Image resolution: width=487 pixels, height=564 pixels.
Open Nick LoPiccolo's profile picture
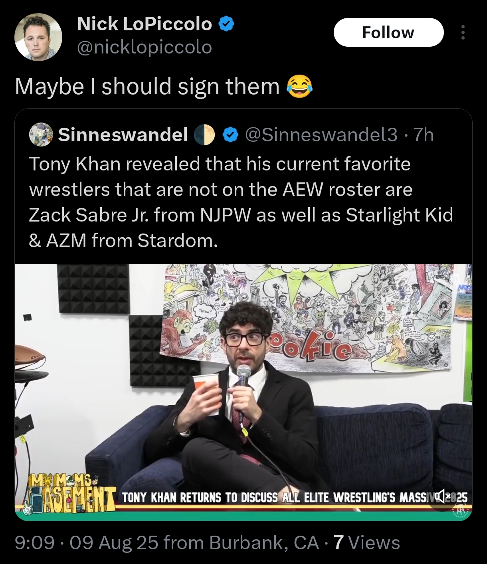click(38, 37)
